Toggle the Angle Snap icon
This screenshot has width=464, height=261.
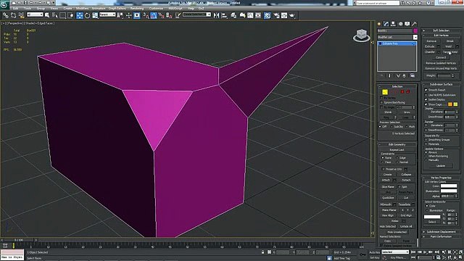coord(154,15)
